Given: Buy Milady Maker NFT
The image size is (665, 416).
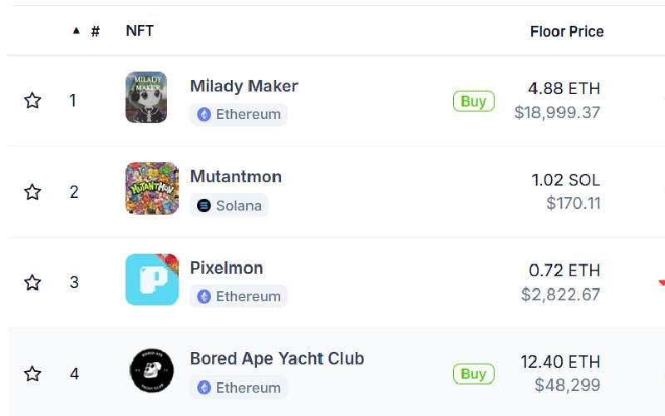Looking at the screenshot, I should pos(473,101).
